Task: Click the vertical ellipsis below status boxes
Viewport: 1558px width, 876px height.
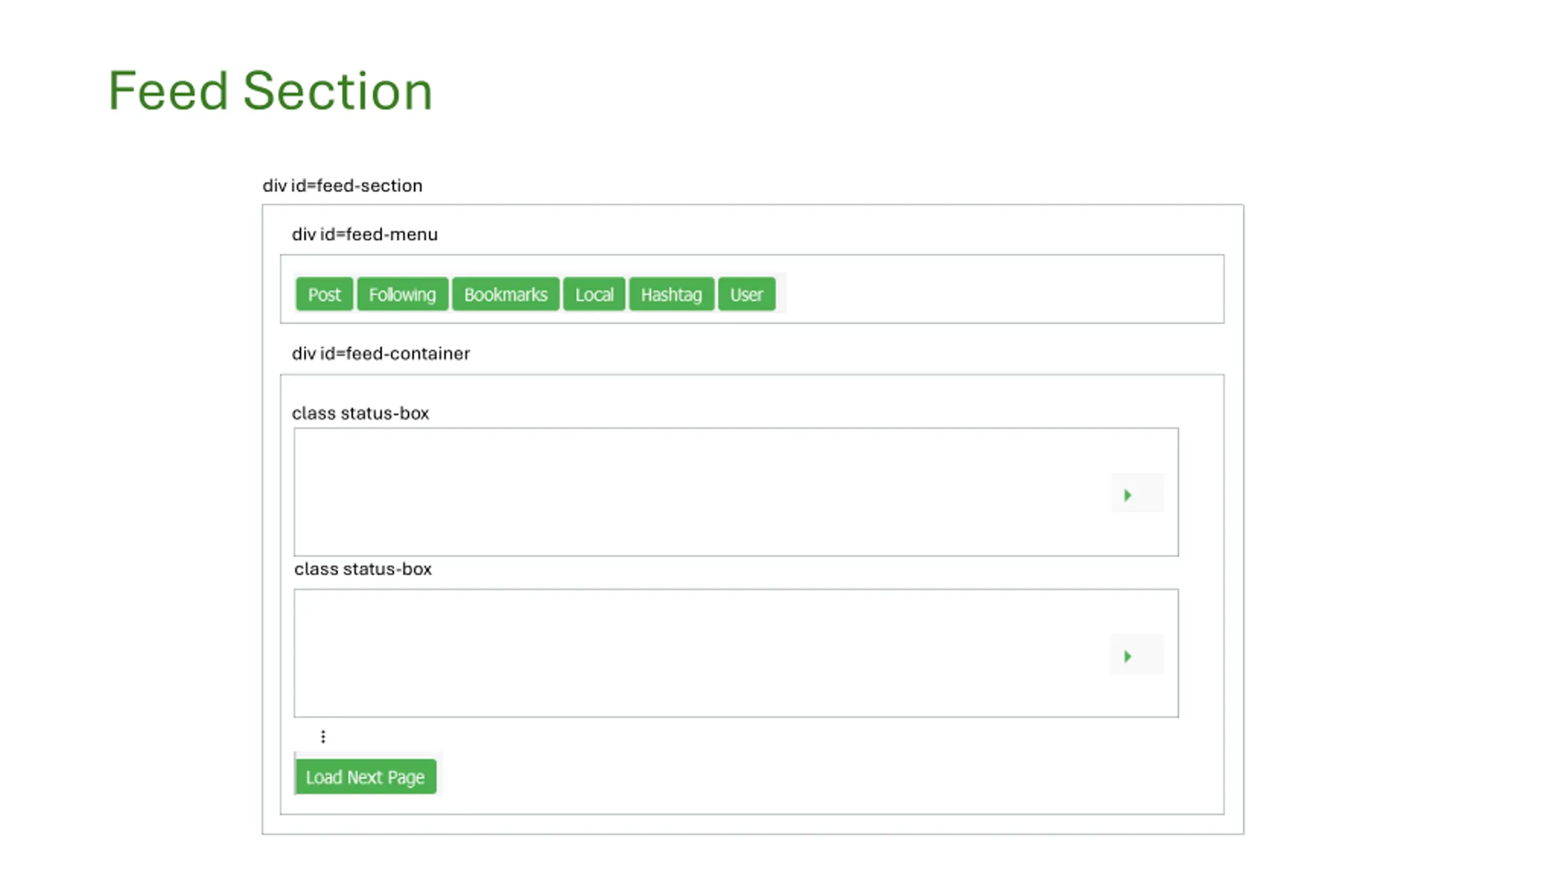Action: [323, 737]
